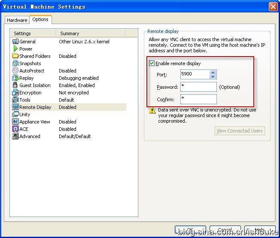The width and height of the screenshot is (280, 238).
Task: Click the Appliance View icon
Action: pos(15,122)
